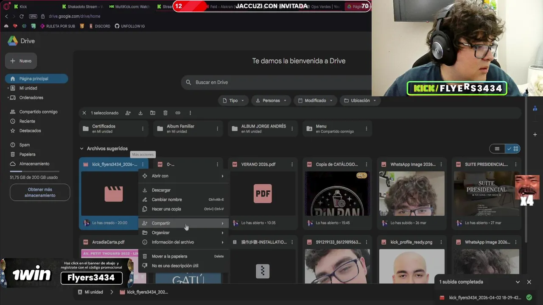Open Destacados in the sidebar

coord(30,131)
